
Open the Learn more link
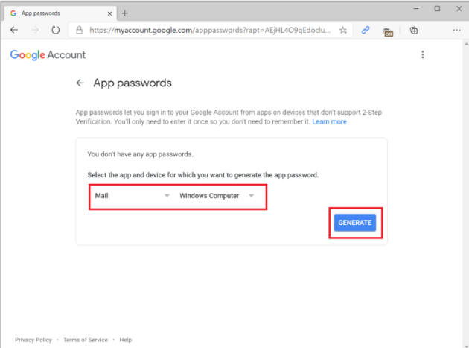329,122
